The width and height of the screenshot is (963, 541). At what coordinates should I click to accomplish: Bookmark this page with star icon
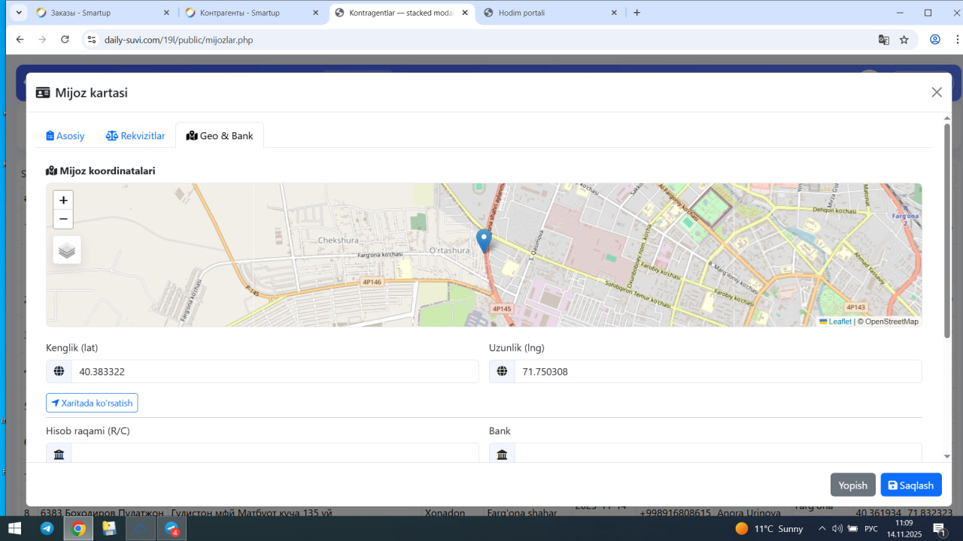(x=904, y=40)
